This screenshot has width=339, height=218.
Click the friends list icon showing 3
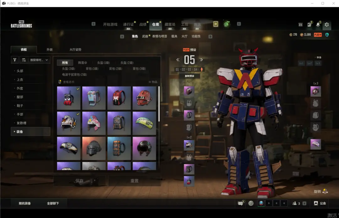[296, 203]
